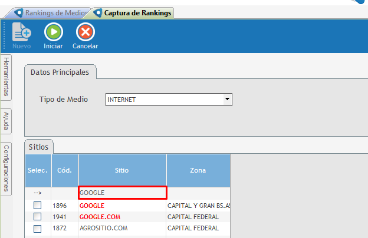368x238 pixels.
Task: Click the icon on Captura de Rankings tab
Action: (x=98, y=13)
